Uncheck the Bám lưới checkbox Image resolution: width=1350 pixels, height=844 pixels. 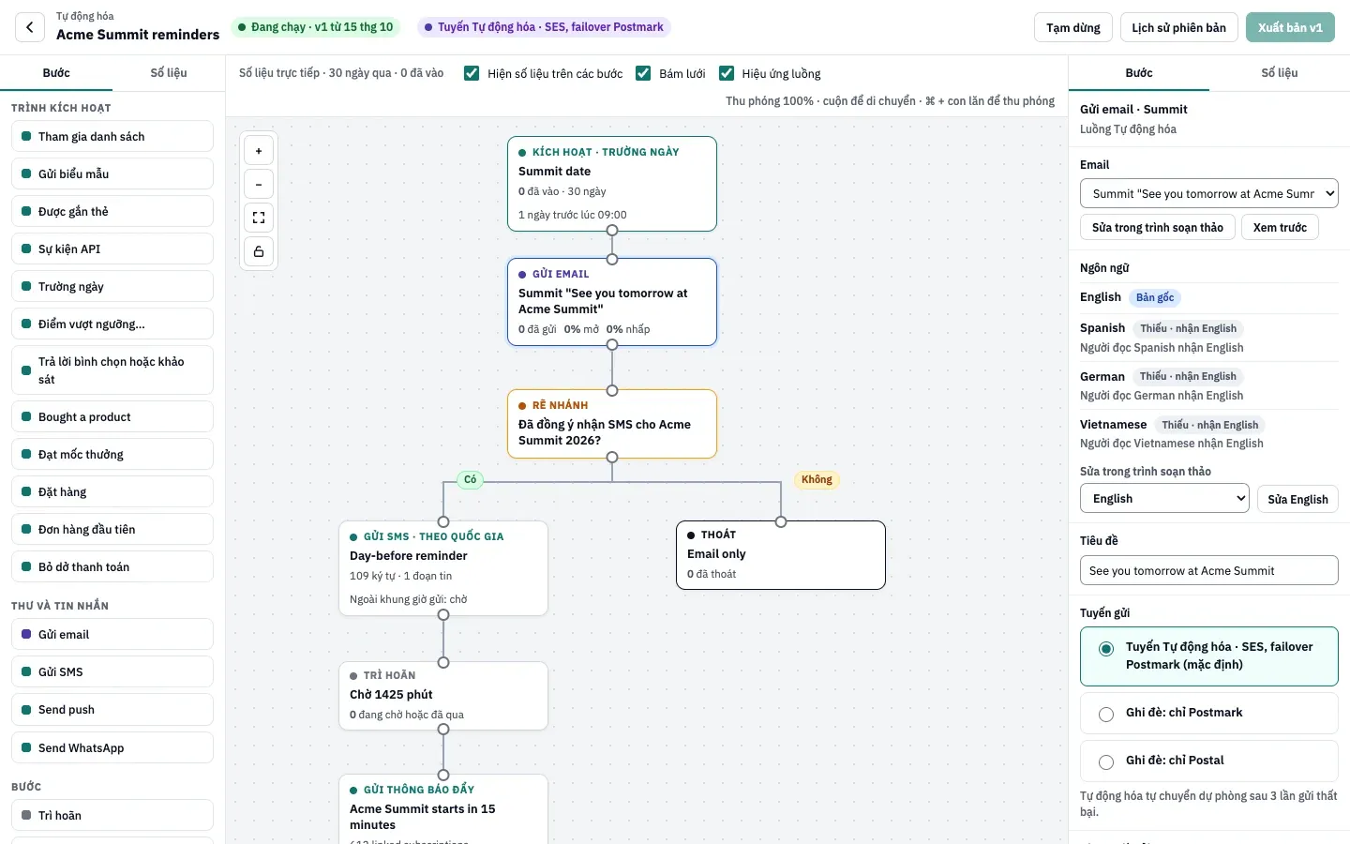643,73
